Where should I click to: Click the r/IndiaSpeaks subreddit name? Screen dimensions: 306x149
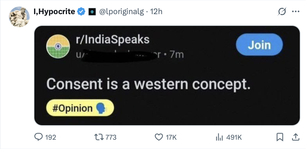pyautogui.click(x=113, y=40)
